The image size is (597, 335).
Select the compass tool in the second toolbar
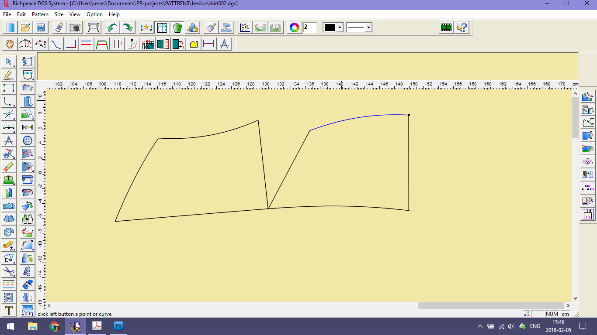[x=224, y=44]
